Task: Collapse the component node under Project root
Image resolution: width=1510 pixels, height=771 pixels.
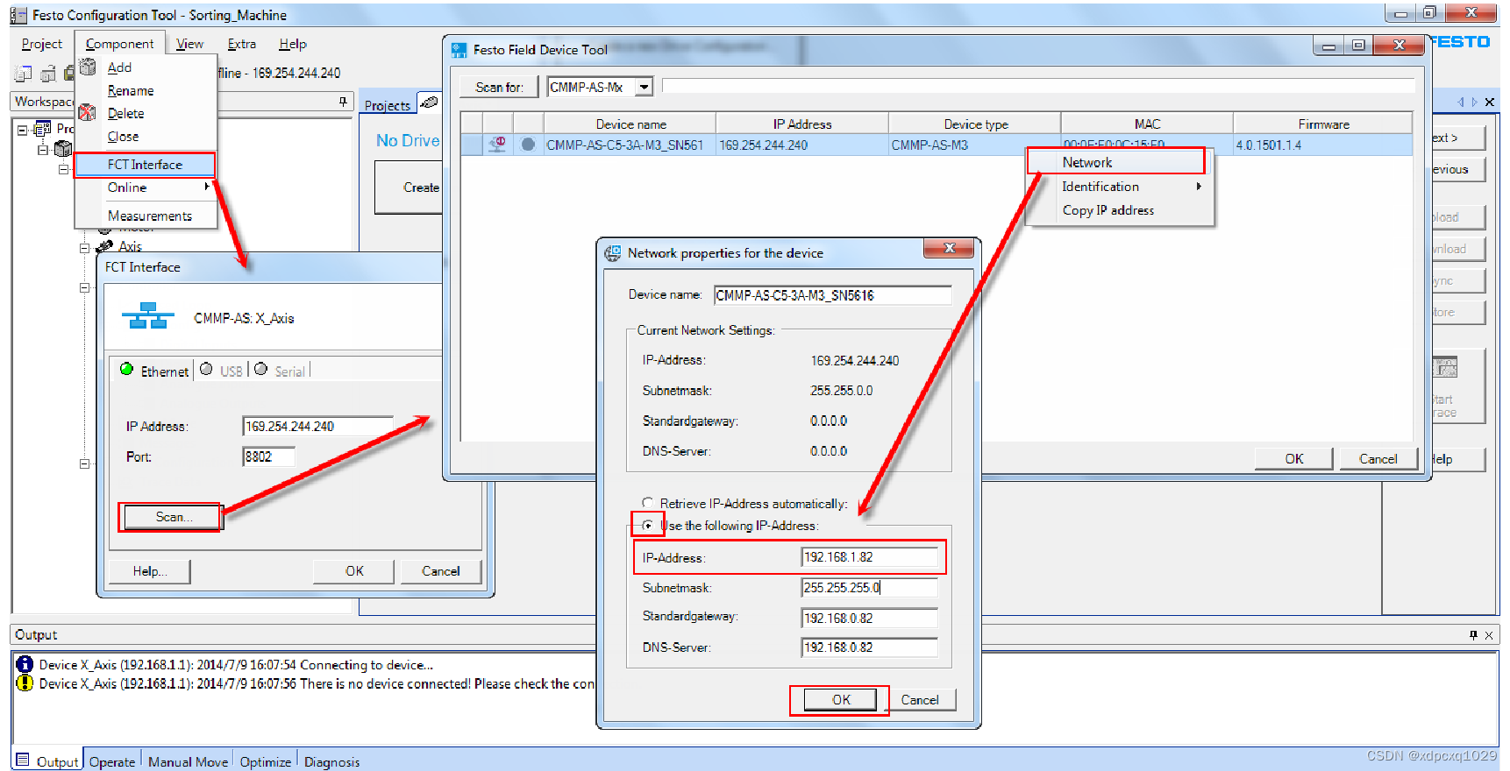Action: click(42, 150)
